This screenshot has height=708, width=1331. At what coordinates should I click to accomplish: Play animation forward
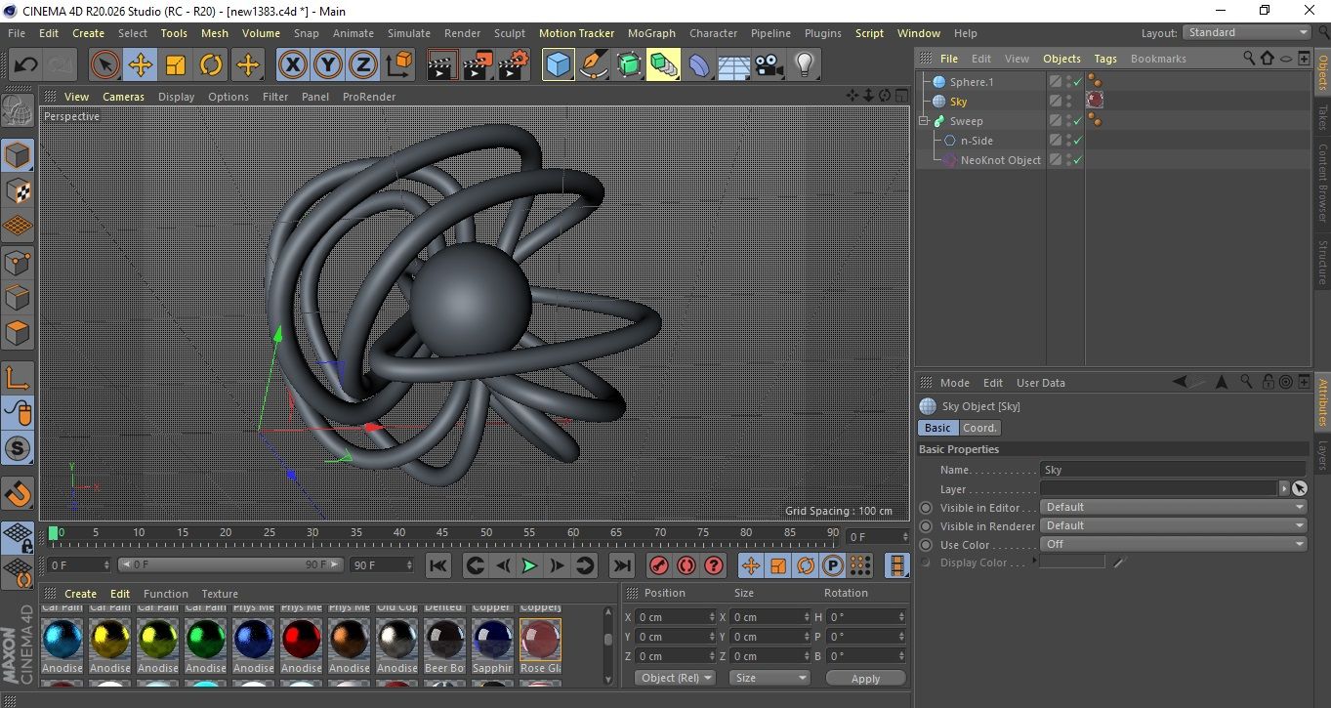(529, 565)
